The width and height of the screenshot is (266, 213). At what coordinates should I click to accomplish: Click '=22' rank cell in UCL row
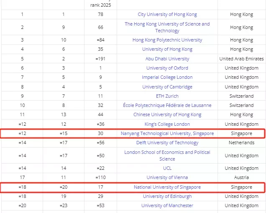tap(100, 168)
